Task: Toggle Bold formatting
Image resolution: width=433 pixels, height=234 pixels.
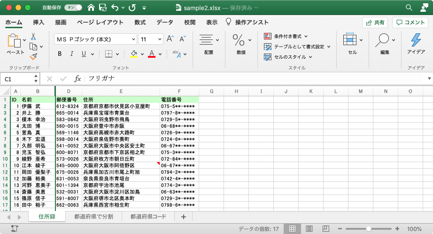Action: 60,54
